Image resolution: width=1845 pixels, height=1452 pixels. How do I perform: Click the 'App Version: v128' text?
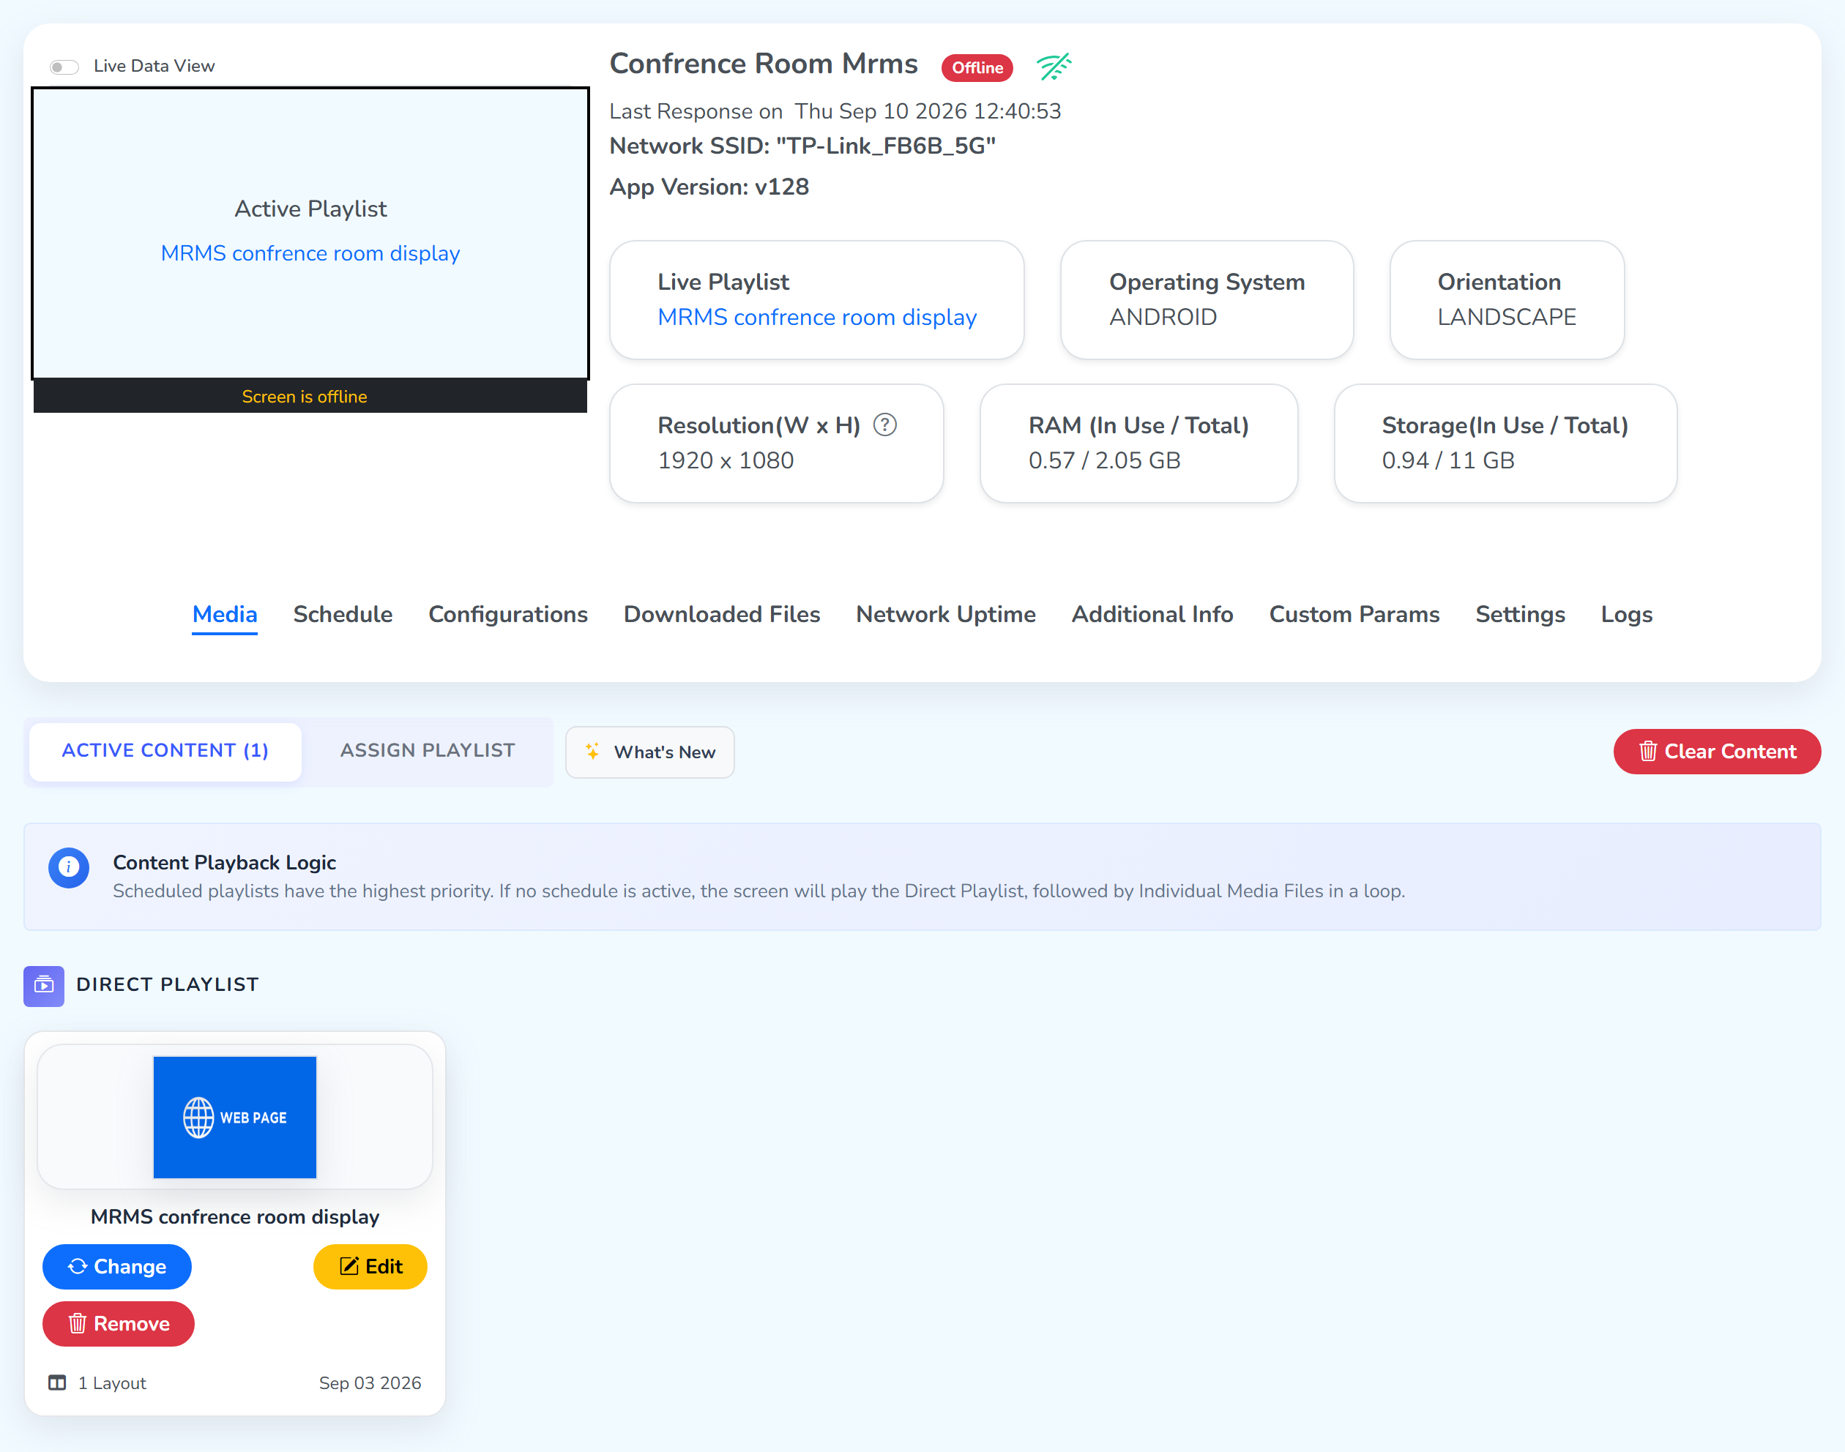click(709, 187)
